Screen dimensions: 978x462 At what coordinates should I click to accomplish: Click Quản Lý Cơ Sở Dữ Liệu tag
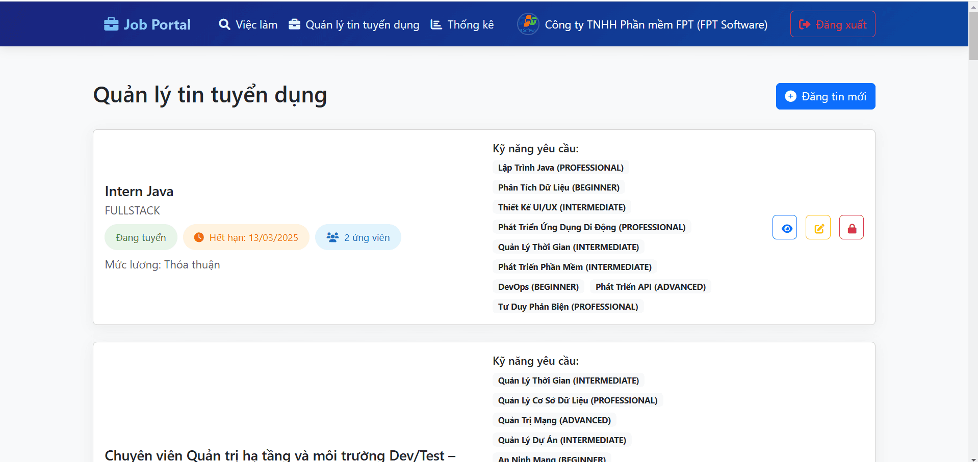pyautogui.click(x=578, y=400)
